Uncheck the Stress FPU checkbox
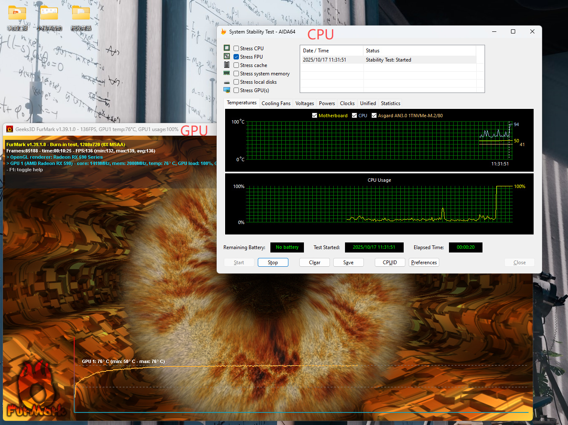Viewport: 568px width, 425px height. pyautogui.click(x=236, y=57)
